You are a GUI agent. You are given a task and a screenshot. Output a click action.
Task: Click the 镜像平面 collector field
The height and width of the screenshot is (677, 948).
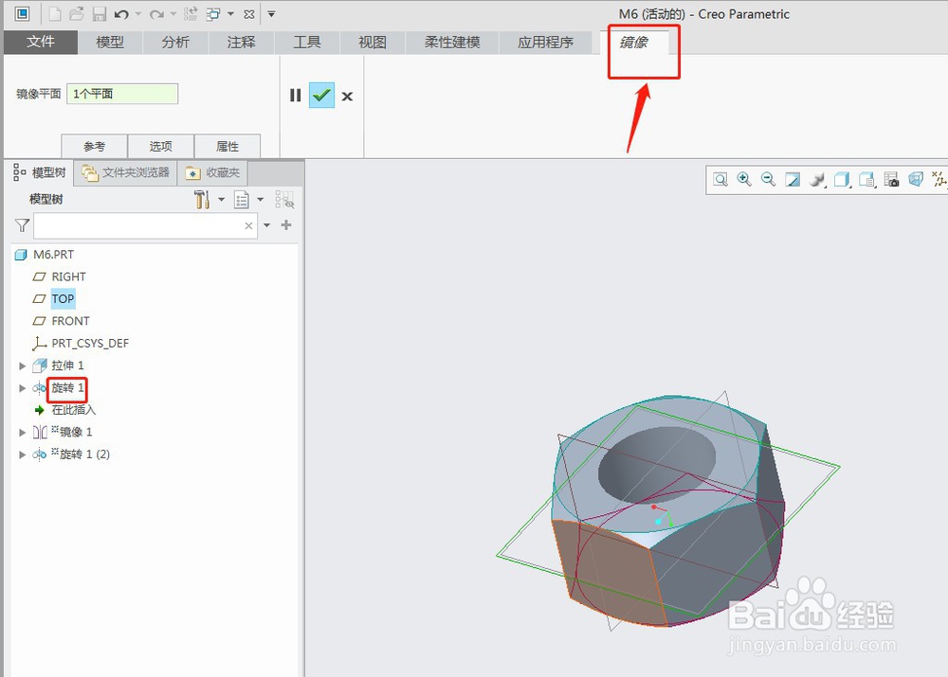[122, 94]
